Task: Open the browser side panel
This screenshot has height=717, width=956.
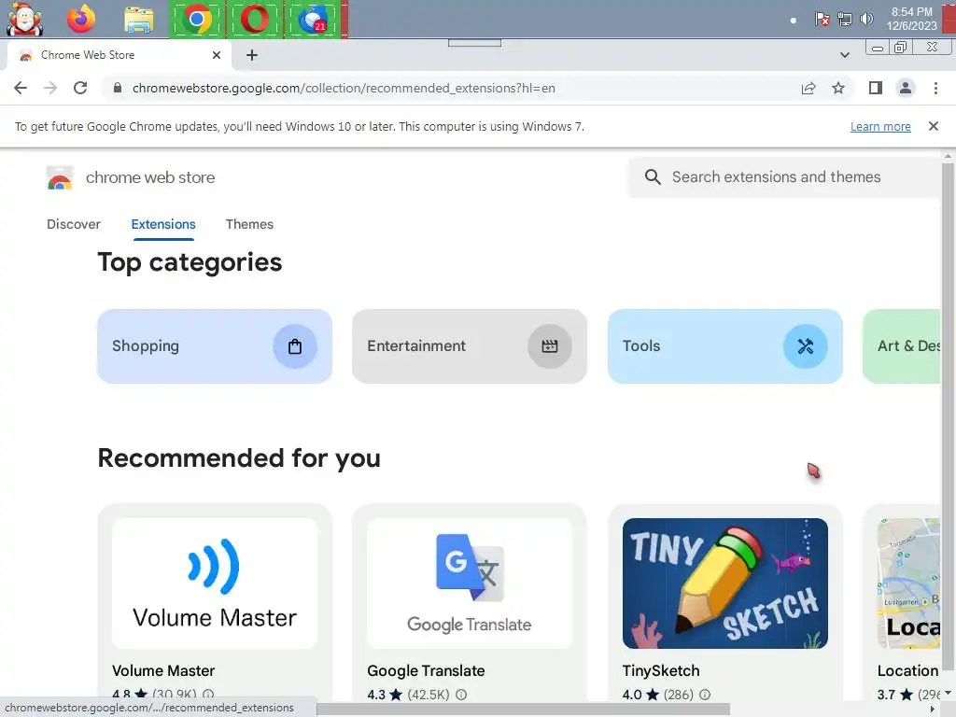Action: click(876, 88)
